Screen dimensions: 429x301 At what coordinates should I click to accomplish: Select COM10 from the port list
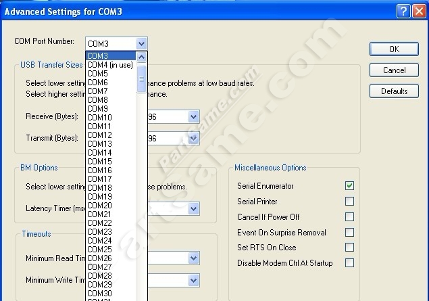pyautogui.click(x=111, y=118)
